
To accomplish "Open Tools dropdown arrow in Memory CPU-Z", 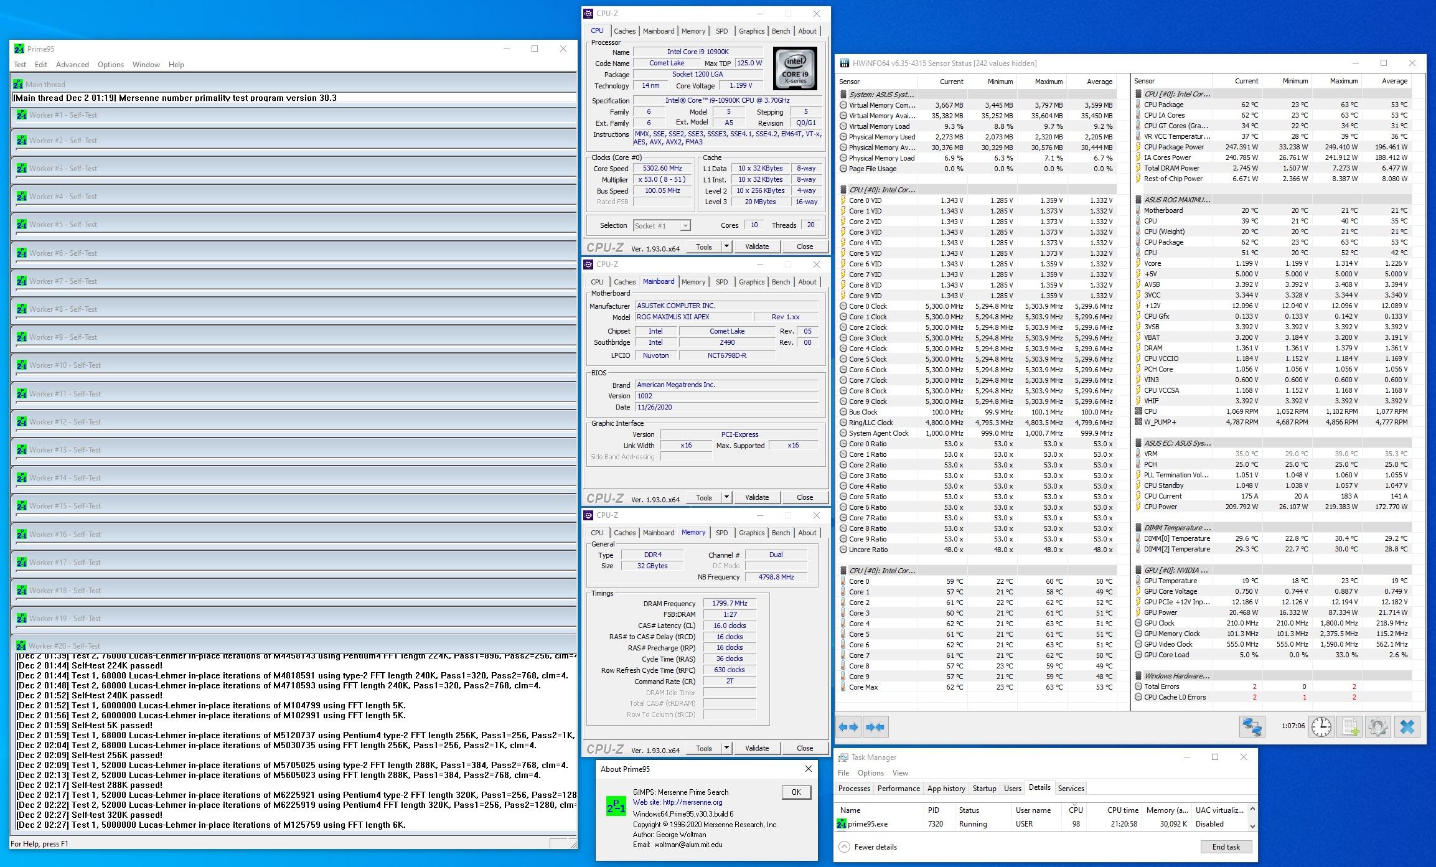I will pos(726,748).
